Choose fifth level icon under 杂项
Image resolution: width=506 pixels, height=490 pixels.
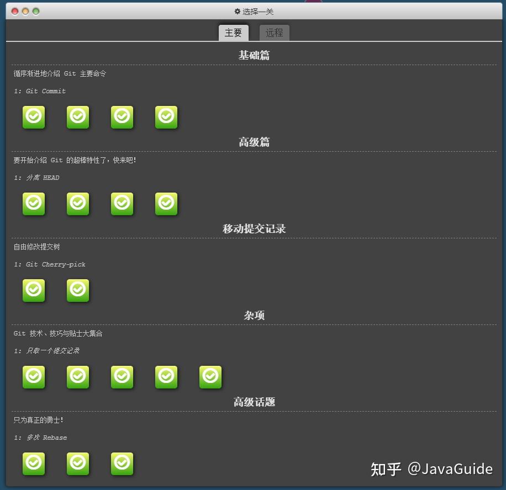click(x=210, y=377)
